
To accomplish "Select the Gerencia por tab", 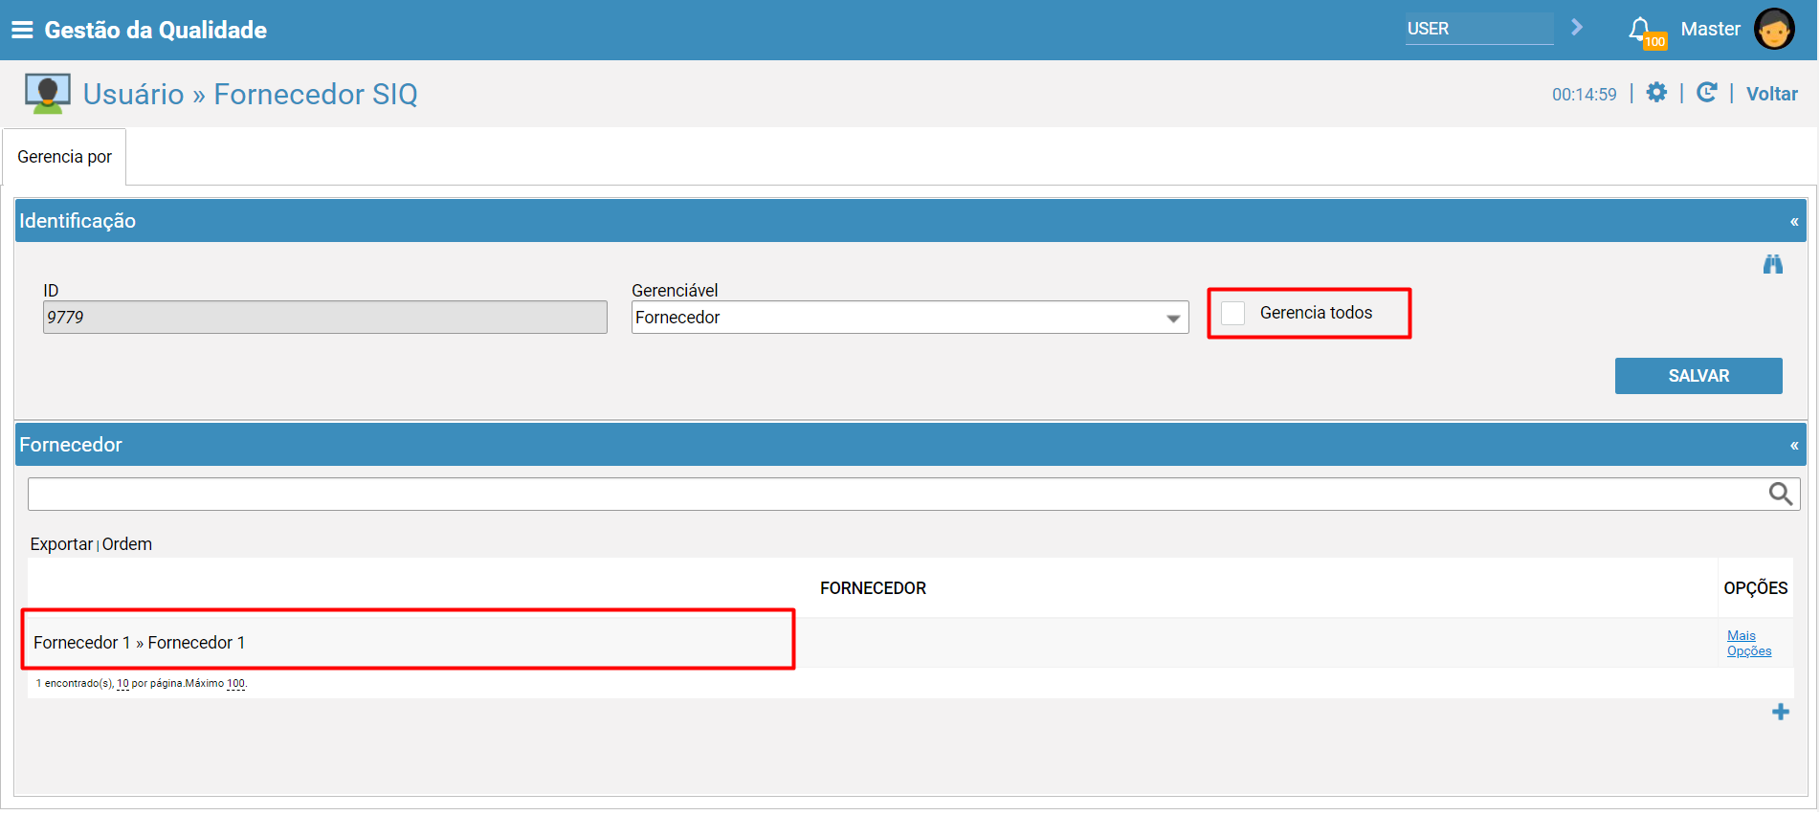I will [64, 157].
